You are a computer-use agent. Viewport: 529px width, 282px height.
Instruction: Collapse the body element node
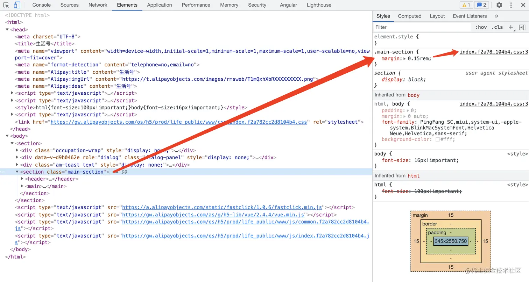tap(7, 136)
